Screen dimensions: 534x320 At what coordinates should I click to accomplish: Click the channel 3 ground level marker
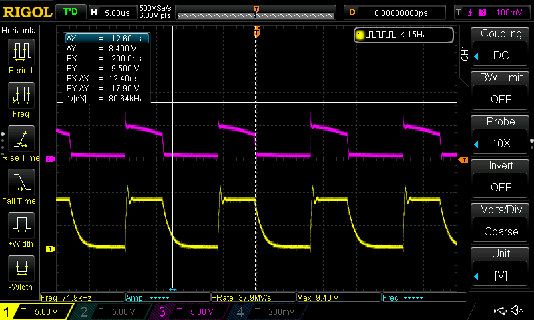point(51,159)
